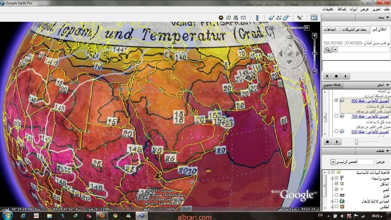Click the compass look-left arrow

coord(281,53)
